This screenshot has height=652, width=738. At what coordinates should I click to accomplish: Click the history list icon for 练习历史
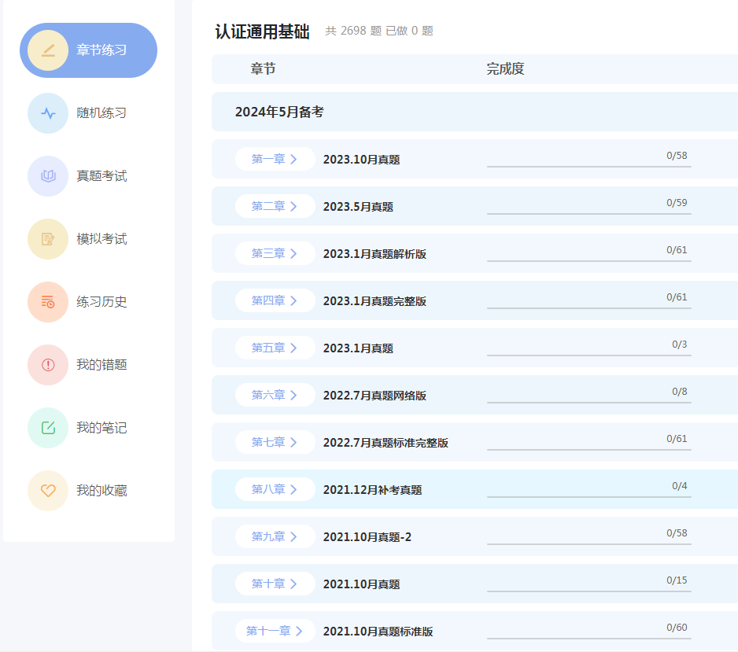(48, 302)
